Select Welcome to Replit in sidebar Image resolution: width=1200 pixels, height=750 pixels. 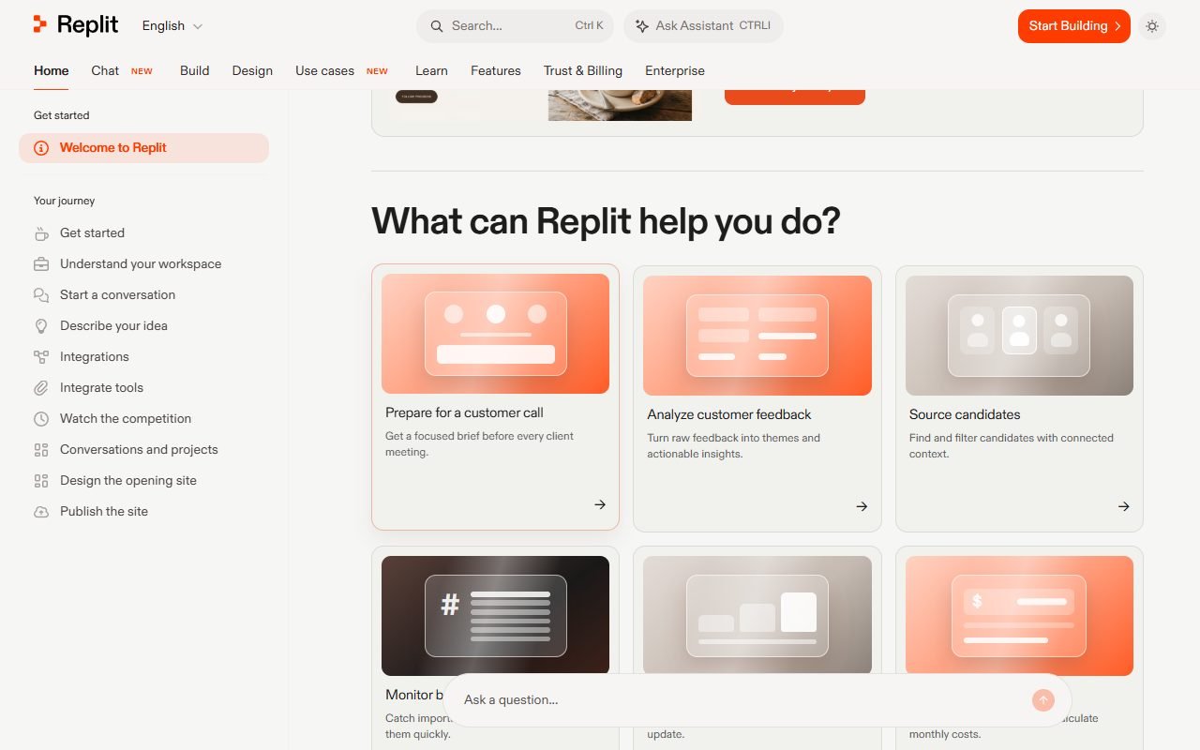143,148
